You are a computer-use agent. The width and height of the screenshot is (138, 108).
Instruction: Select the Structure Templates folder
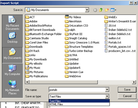pos(79,47)
